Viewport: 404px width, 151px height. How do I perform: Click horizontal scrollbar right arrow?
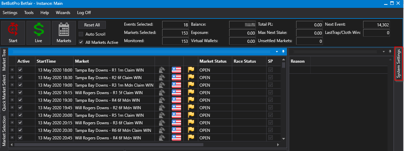pos(278,144)
